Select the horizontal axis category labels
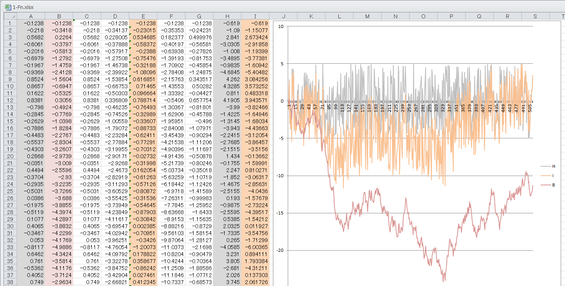This screenshot has width=565, height=286. tap(409, 107)
